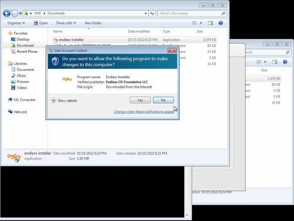Click 3,479 KB cell in background window

click(274, 79)
